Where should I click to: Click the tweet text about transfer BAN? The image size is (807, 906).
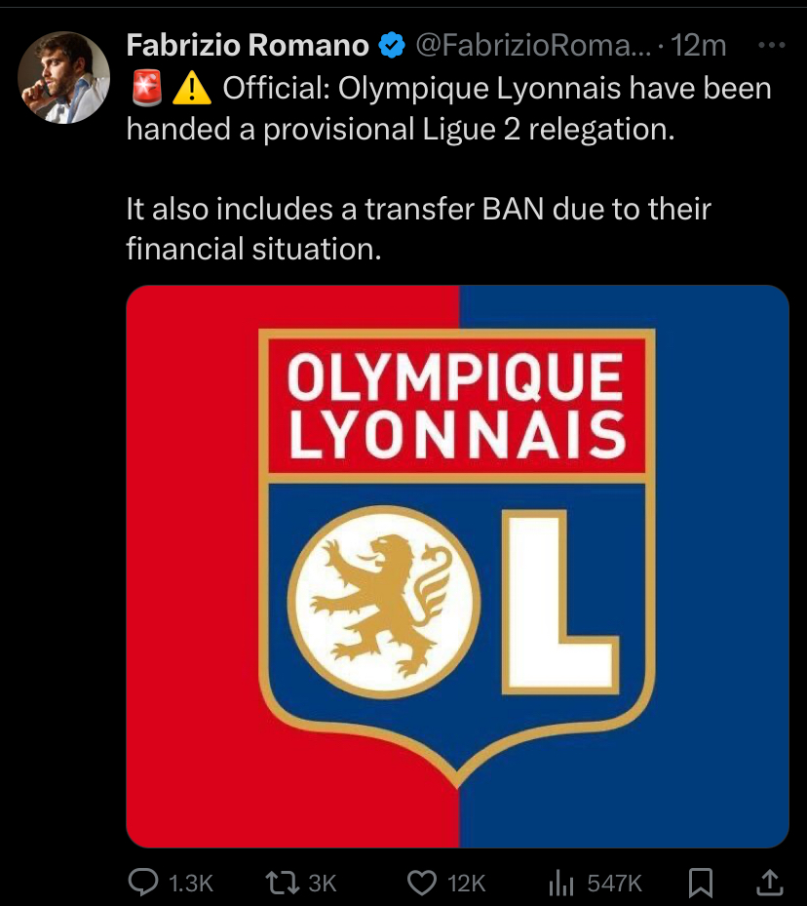coord(418,229)
